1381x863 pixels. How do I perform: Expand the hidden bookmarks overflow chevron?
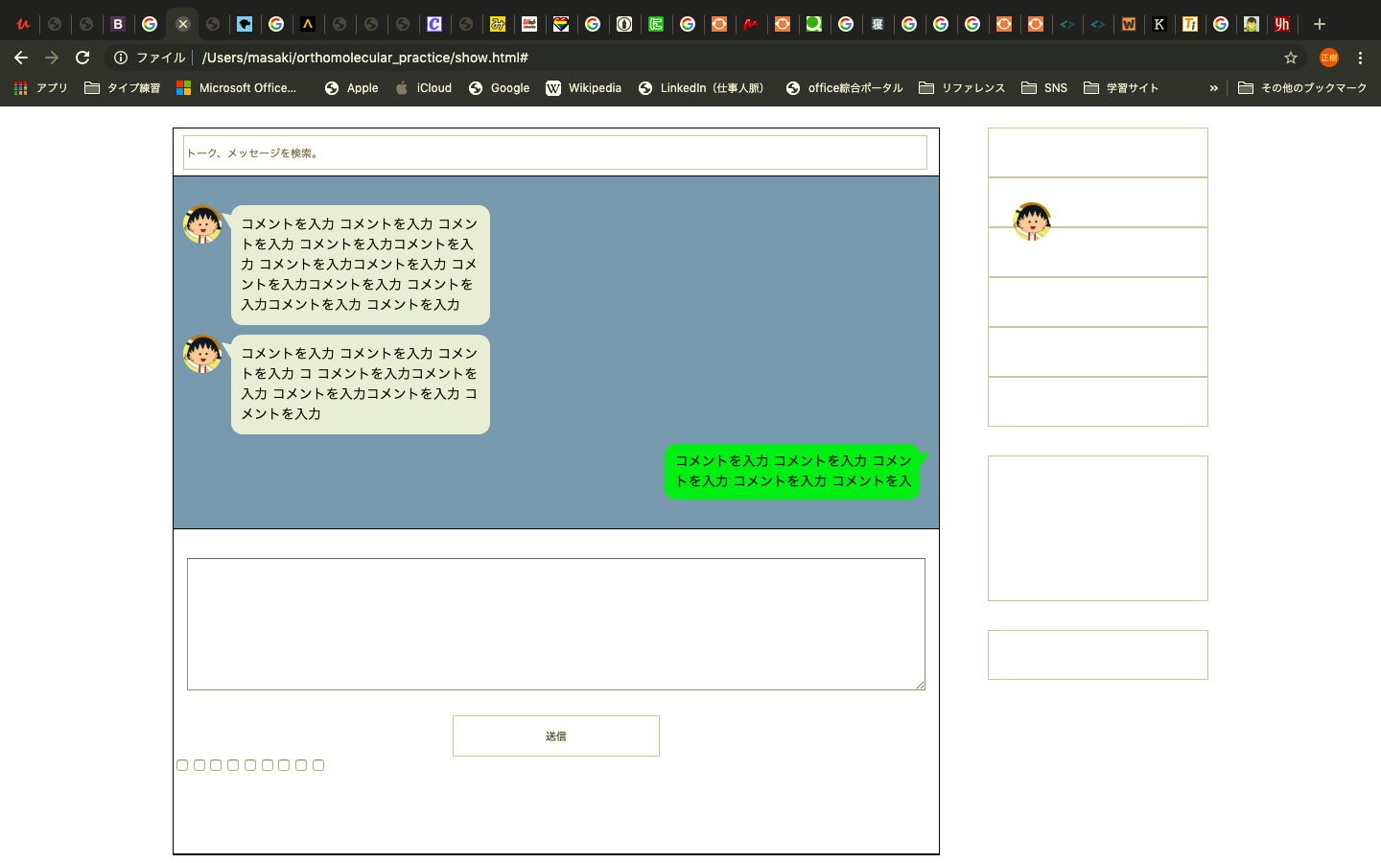point(1213,88)
